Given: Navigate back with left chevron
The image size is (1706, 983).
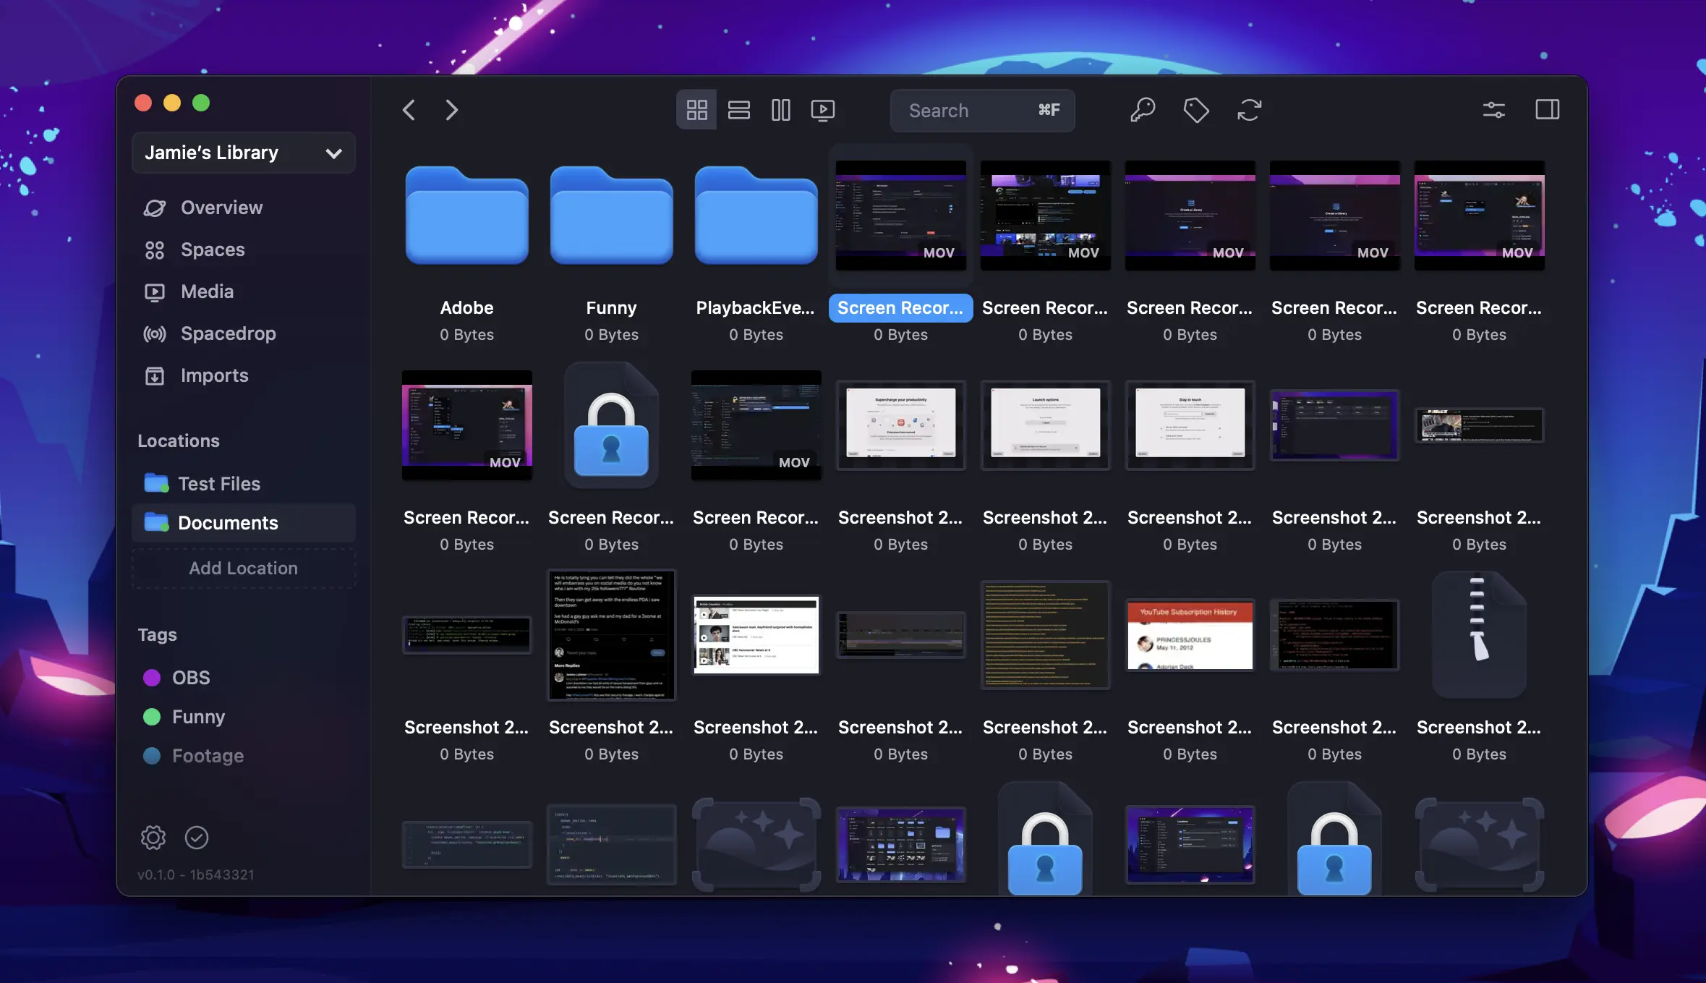Looking at the screenshot, I should (409, 110).
